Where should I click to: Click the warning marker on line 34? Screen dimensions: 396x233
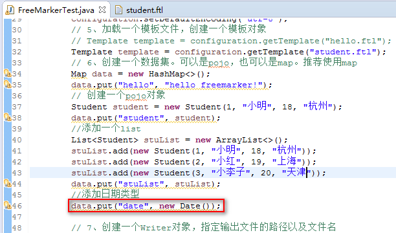pyautogui.click(x=8, y=74)
